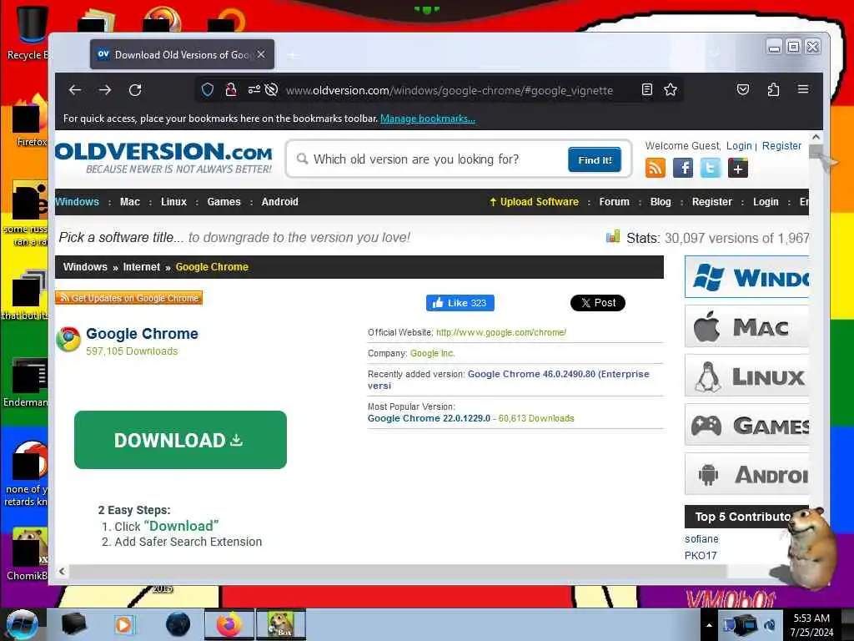Click the Login link beside Welcome Guest

(739, 145)
